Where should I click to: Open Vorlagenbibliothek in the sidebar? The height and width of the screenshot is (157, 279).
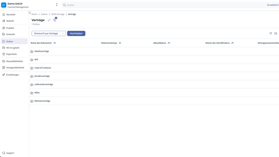(14, 68)
